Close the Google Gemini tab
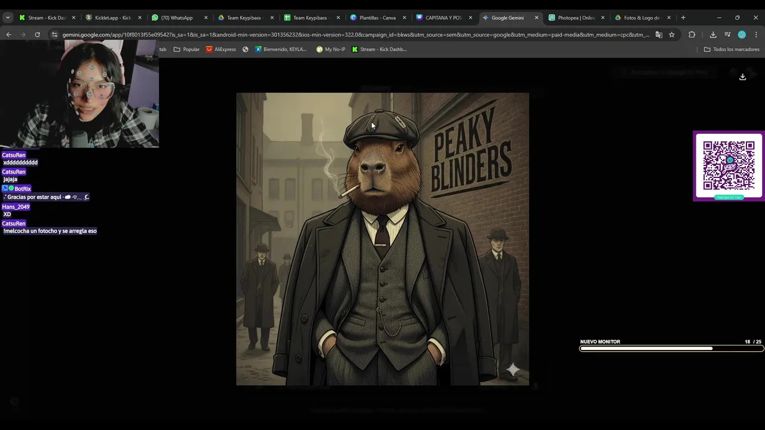The width and height of the screenshot is (765, 430). [536, 18]
